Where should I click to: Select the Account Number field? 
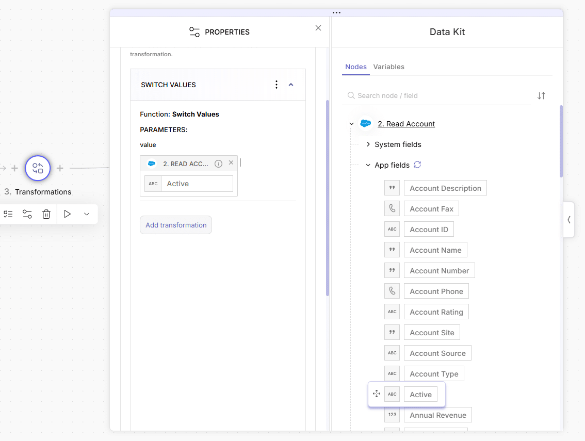coord(439,270)
